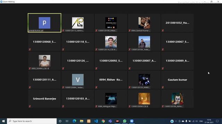
Task: Select the 13000120068_S... participant tile
Action: click(44, 42)
